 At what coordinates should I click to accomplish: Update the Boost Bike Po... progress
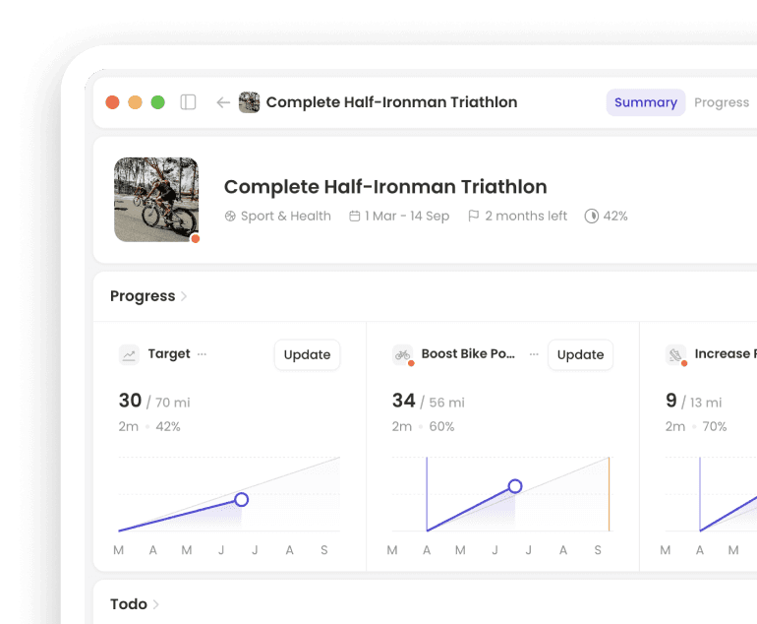point(580,354)
